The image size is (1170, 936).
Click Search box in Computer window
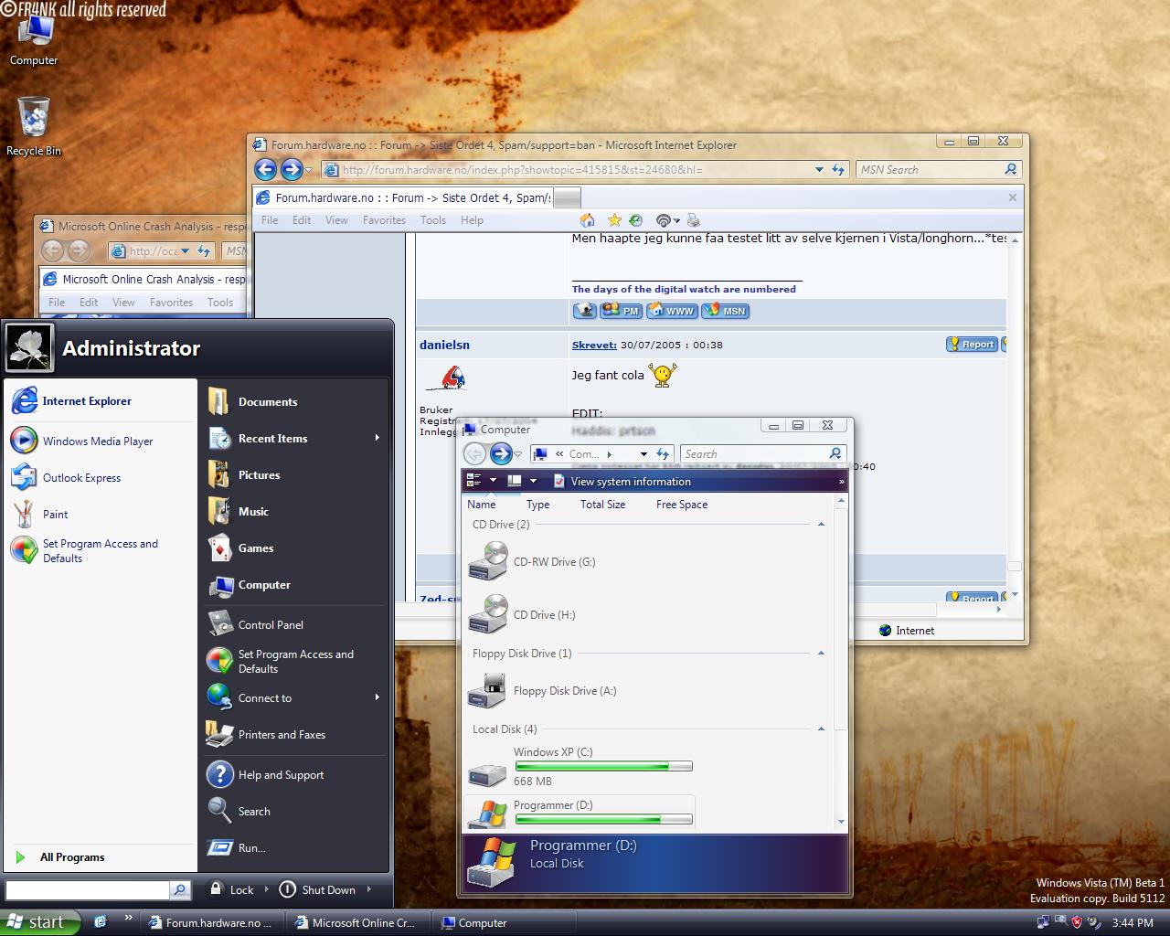point(756,453)
